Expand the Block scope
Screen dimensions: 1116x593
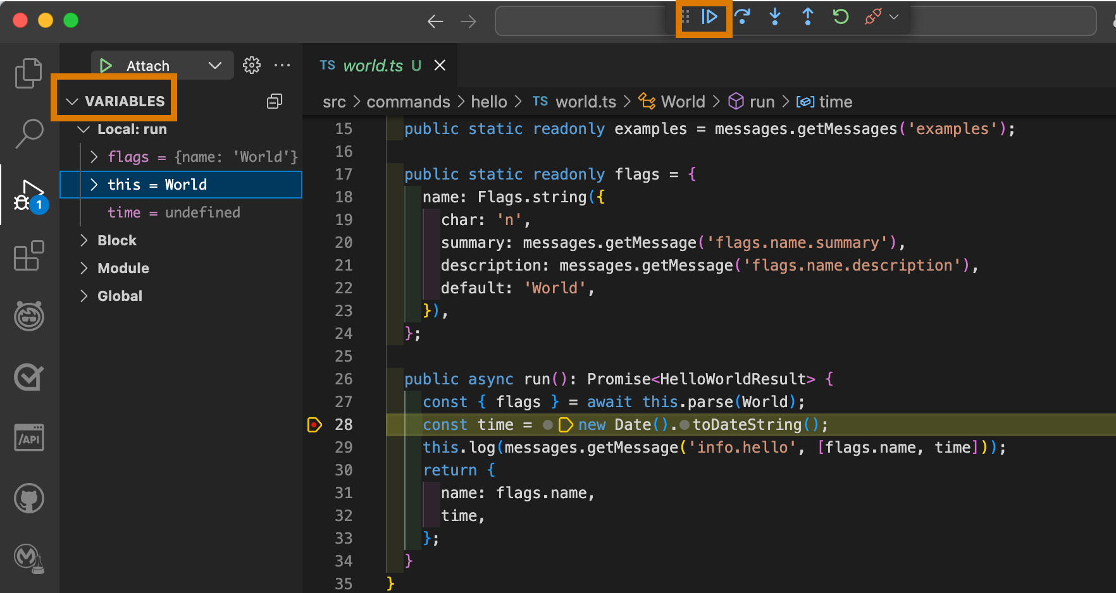tap(84, 240)
